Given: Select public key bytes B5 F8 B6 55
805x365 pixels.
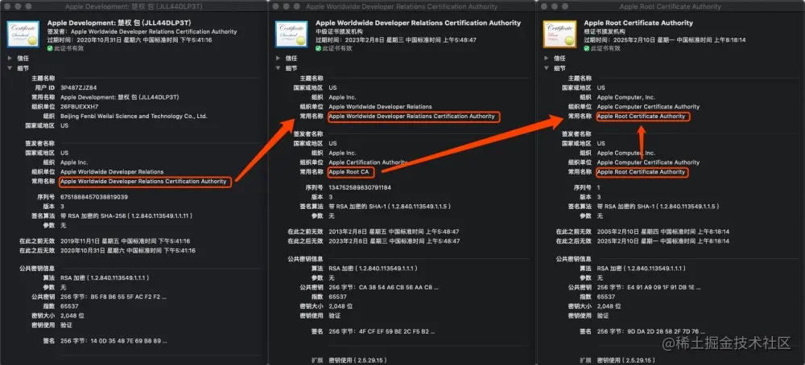Looking at the screenshot, I should coord(113,297).
